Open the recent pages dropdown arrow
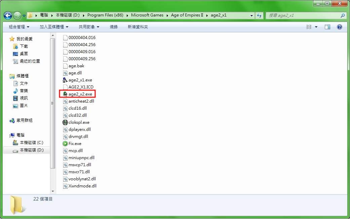350x219 pixels. (x=24, y=15)
